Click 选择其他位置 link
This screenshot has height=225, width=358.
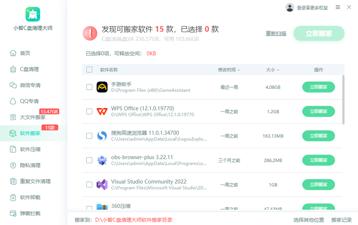click(x=309, y=220)
